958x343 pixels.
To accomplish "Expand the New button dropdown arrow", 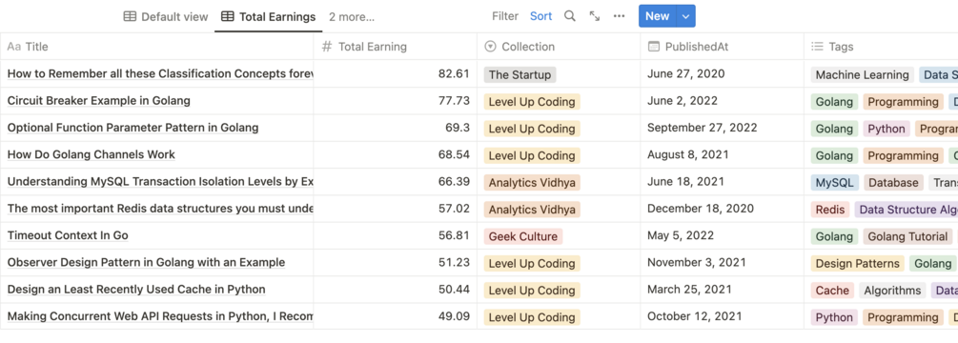I will coord(685,16).
